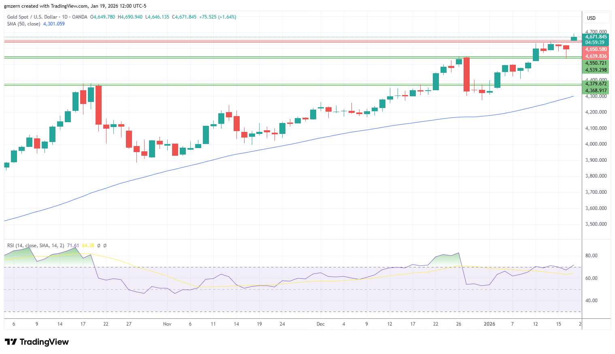
Task: Click the 2026 label on the time axis
Action: (489, 324)
